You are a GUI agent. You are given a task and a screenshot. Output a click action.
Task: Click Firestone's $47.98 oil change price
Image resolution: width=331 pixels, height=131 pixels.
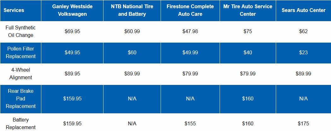pos(190,32)
